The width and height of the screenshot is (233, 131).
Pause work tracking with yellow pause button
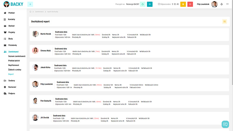click(x=183, y=4)
